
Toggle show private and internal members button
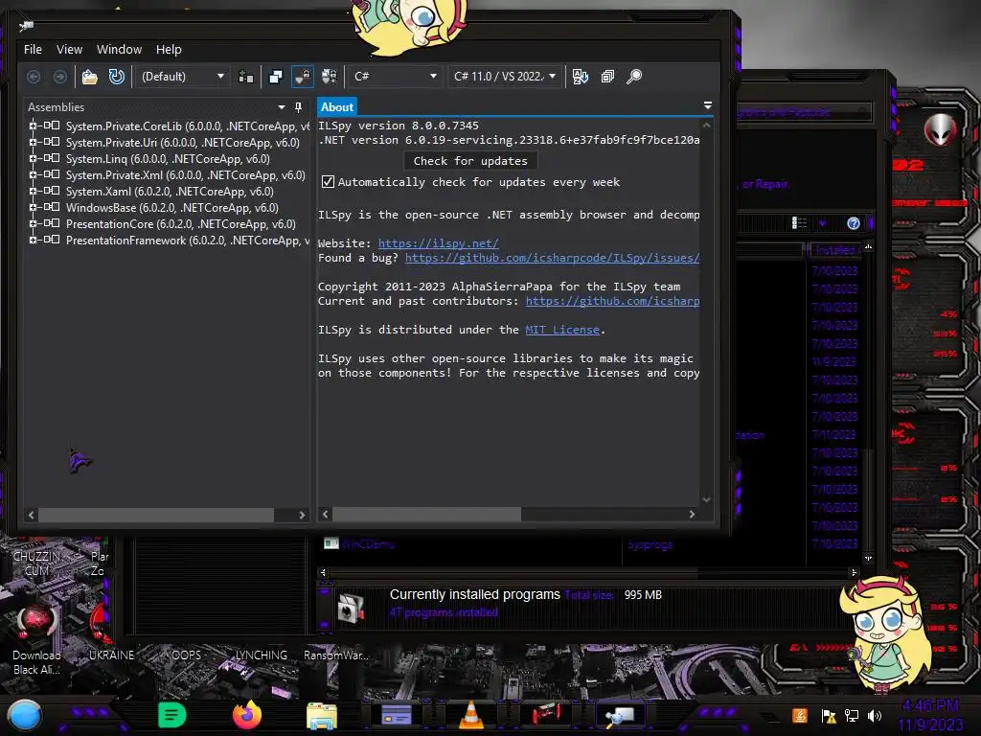(x=302, y=77)
